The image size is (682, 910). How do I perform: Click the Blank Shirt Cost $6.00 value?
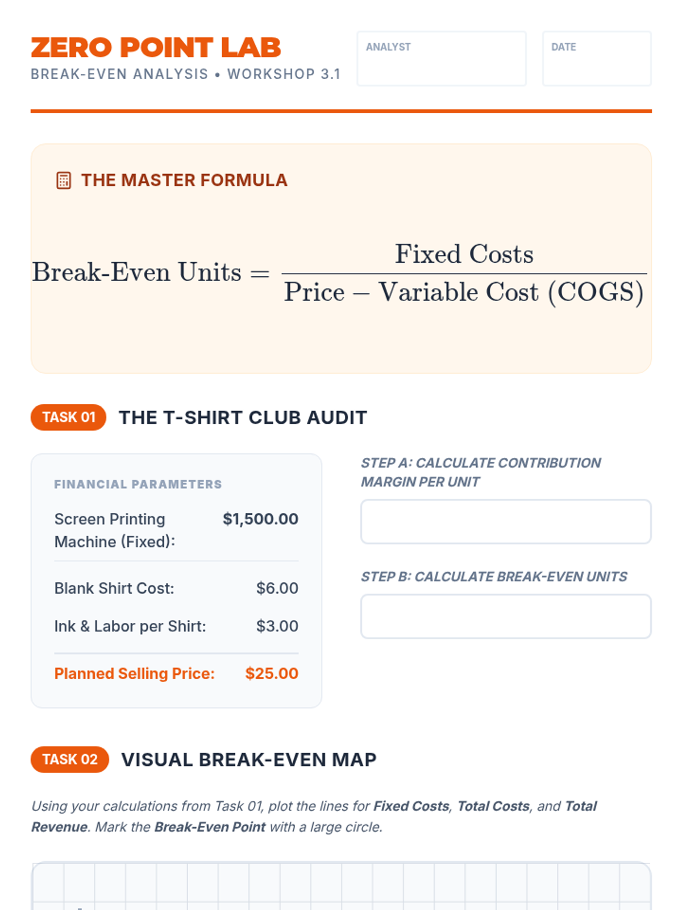[277, 588]
